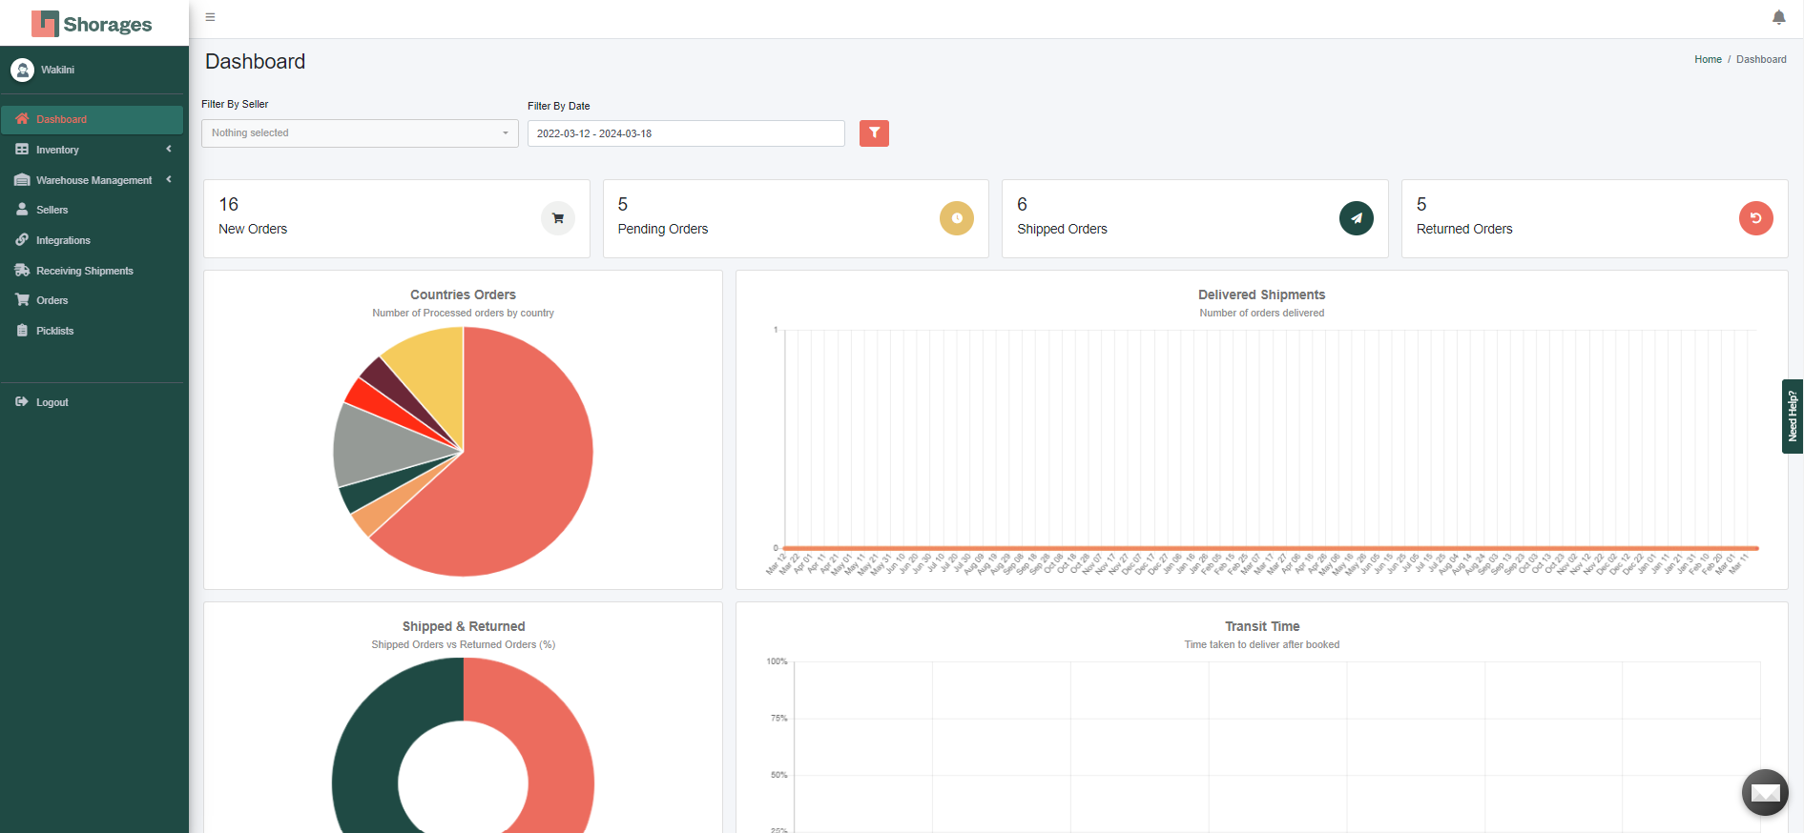Click the Returned Orders undo icon

[x=1755, y=218]
